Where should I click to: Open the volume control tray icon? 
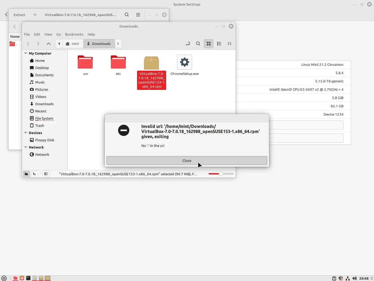click(354, 278)
